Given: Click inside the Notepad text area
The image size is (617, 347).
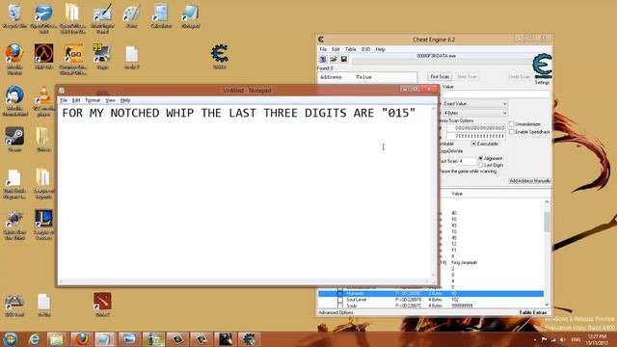Looking at the screenshot, I should click(x=245, y=193).
